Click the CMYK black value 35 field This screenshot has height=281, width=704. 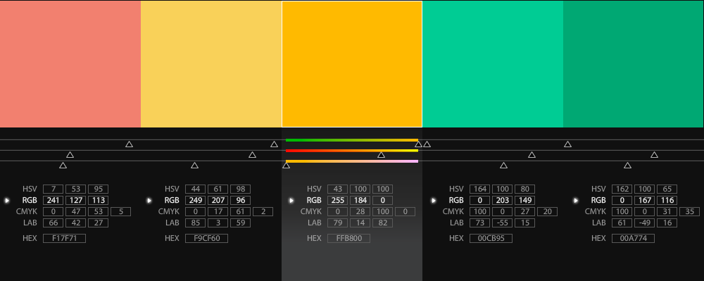pos(690,211)
